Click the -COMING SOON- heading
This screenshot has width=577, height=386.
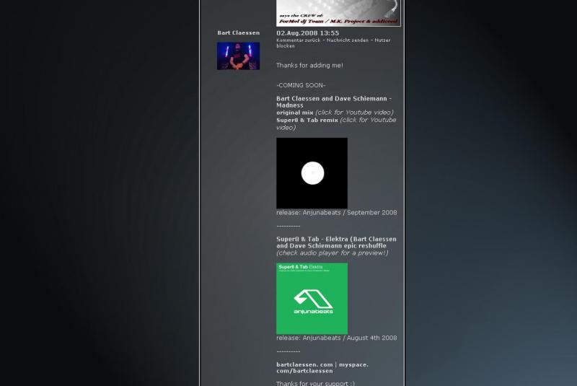tap(301, 85)
